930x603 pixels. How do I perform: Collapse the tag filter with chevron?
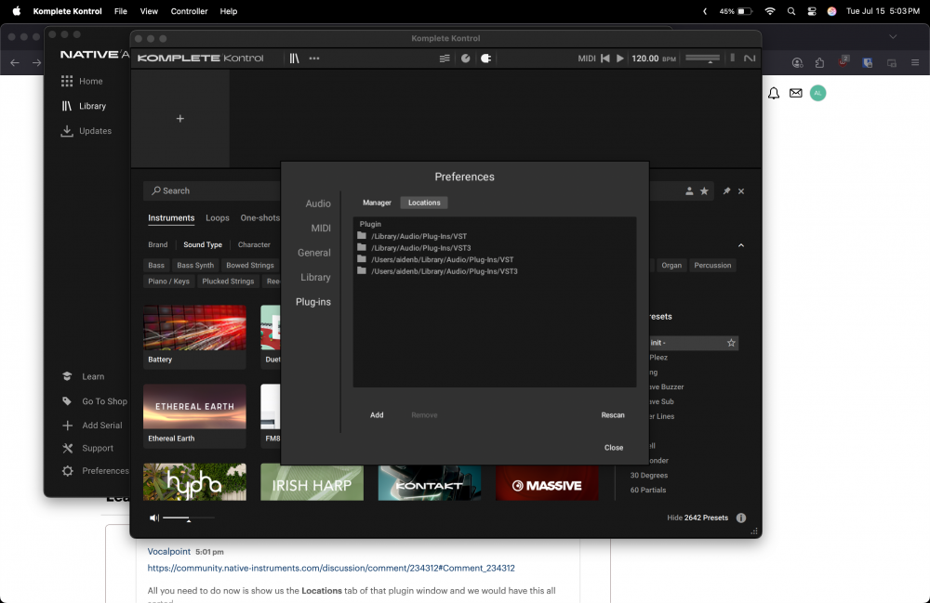[741, 245]
